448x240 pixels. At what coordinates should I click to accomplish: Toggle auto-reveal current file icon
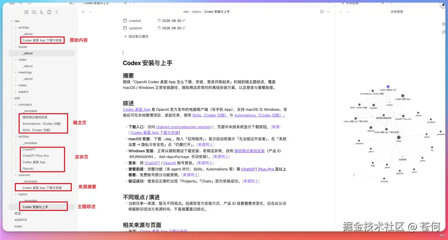coord(49,12)
